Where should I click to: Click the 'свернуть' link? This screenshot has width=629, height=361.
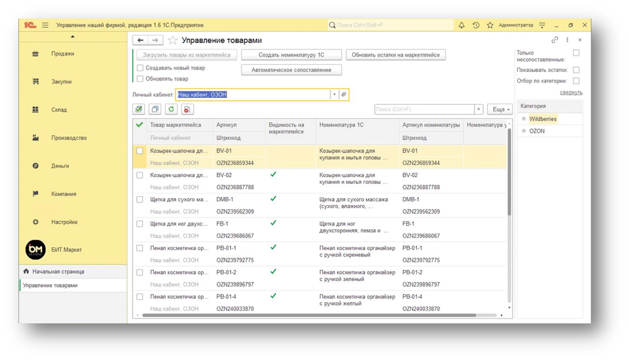pos(571,93)
